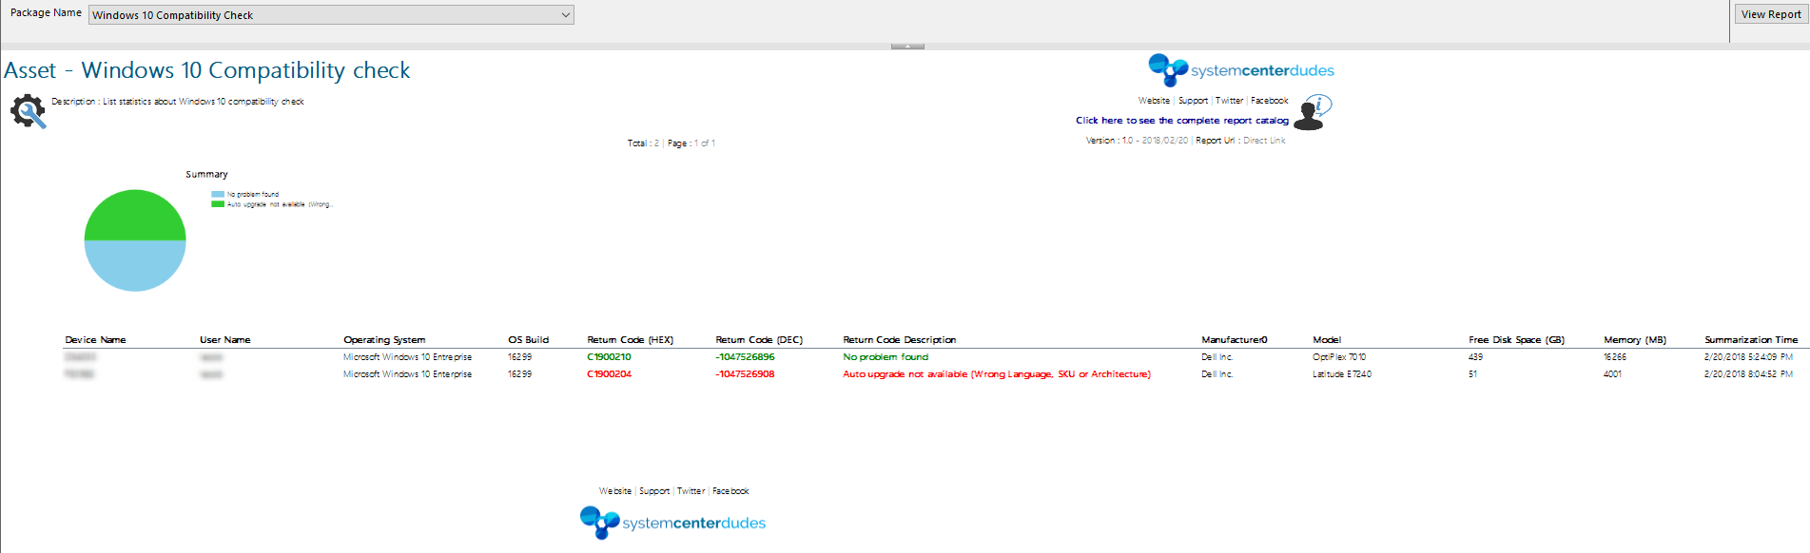This screenshot has height=553, width=1810.
Task: Click the free disk space value 51
Action: point(1472,374)
